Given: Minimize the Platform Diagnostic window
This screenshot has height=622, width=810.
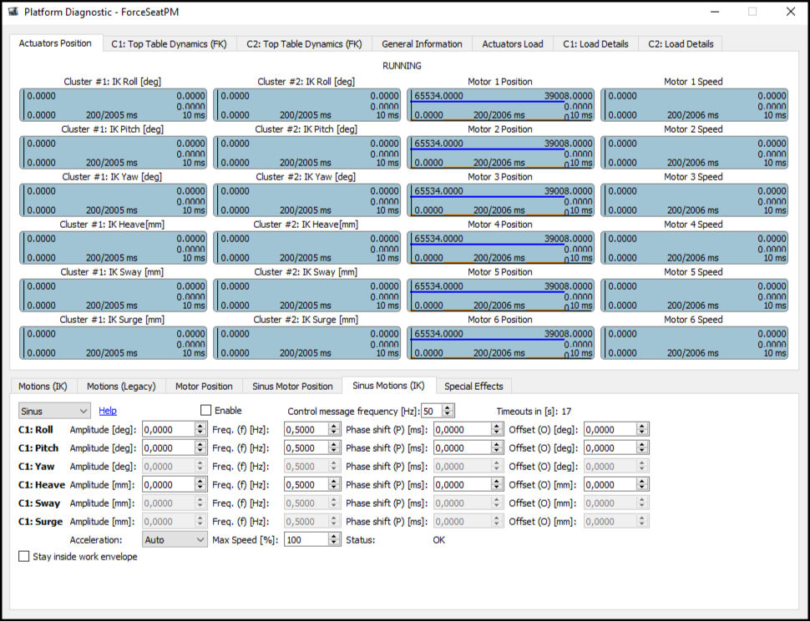Looking at the screenshot, I should coord(715,12).
